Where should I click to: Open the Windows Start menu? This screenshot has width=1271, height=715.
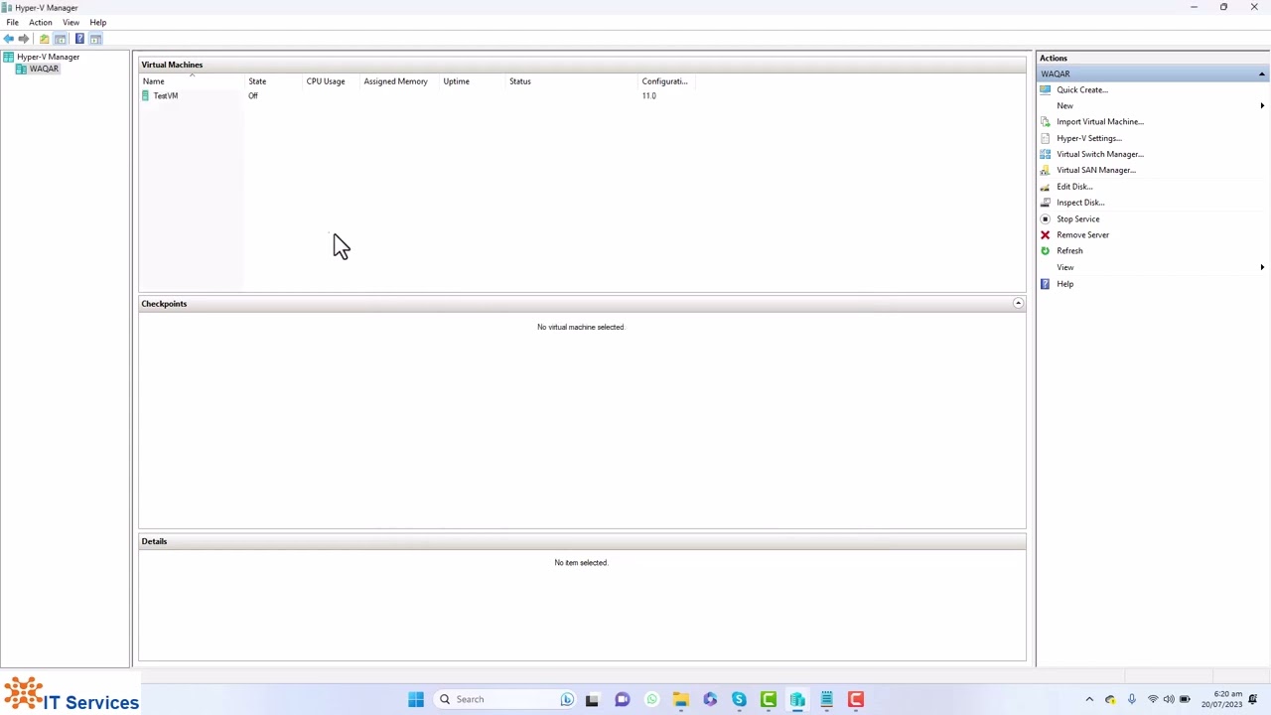point(416,699)
